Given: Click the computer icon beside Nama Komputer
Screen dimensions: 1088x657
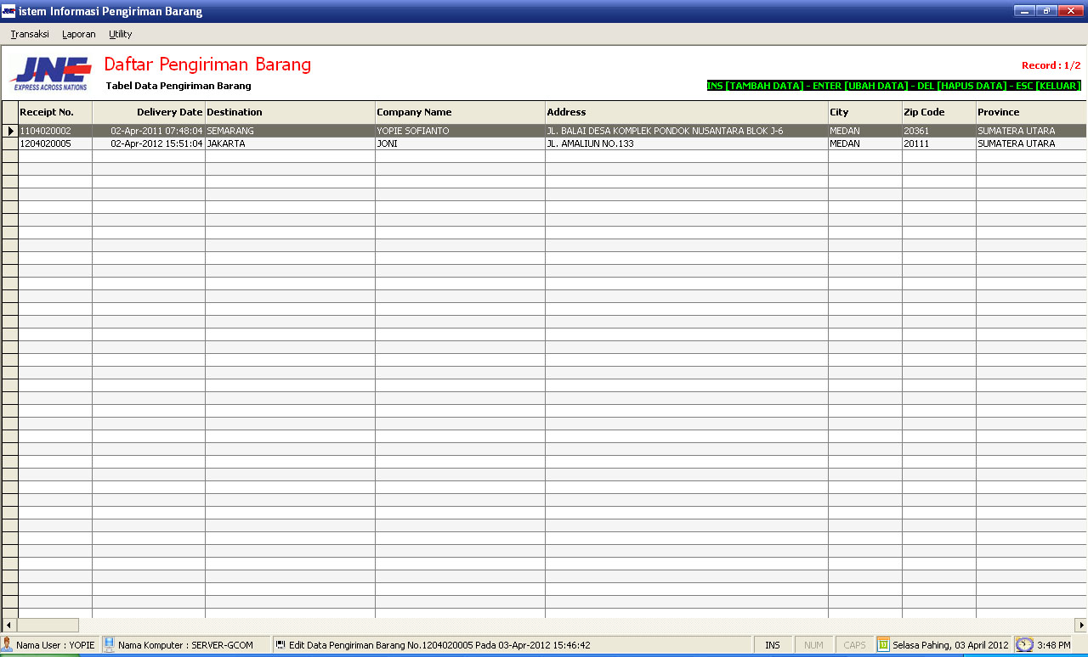Looking at the screenshot, I should [x=109, y=645].
